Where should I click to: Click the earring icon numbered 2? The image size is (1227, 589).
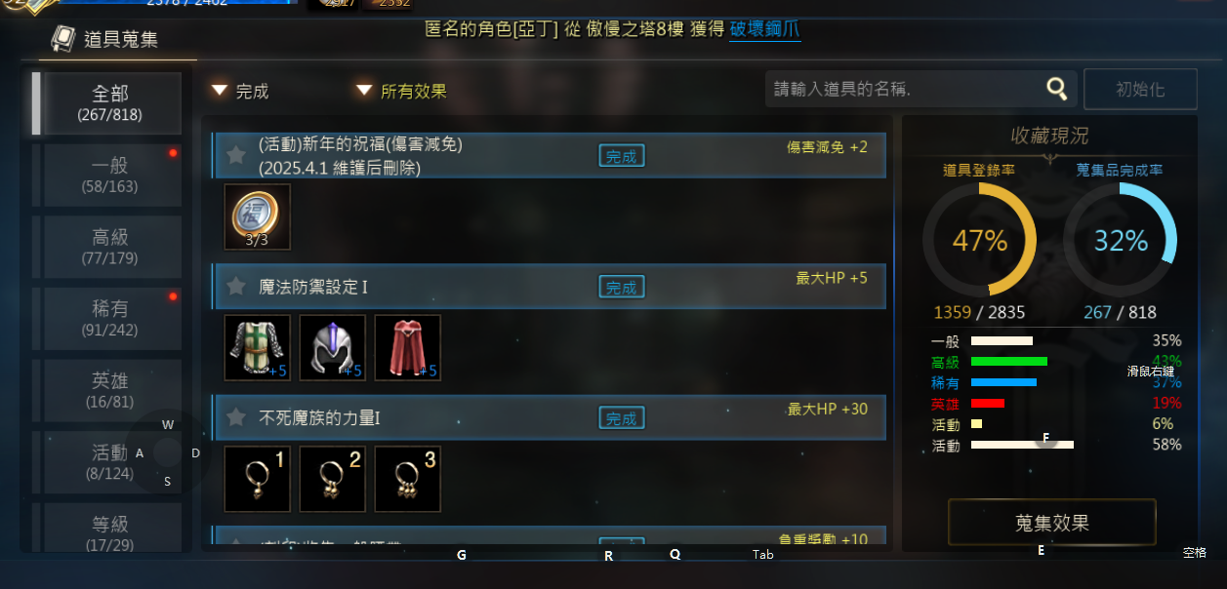(x=332, y=479)
